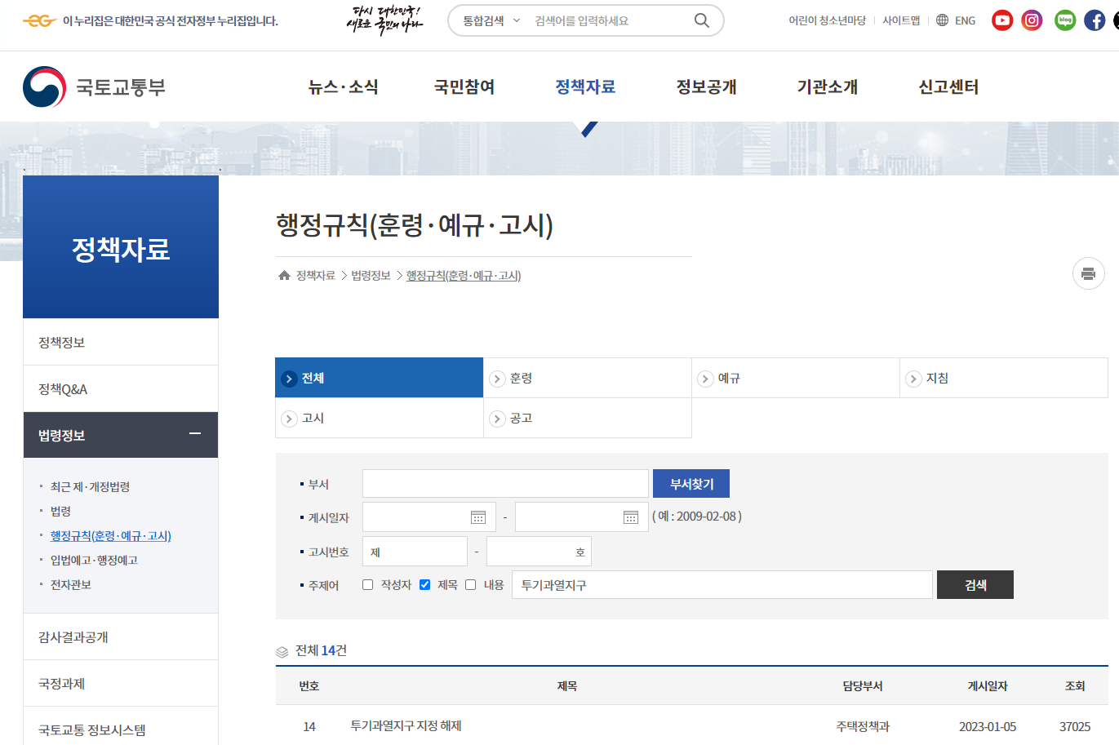This screenshot has width=1119, height=745.
Task: Open 전자관보 submenu item
Action: [x=71, y=584]
